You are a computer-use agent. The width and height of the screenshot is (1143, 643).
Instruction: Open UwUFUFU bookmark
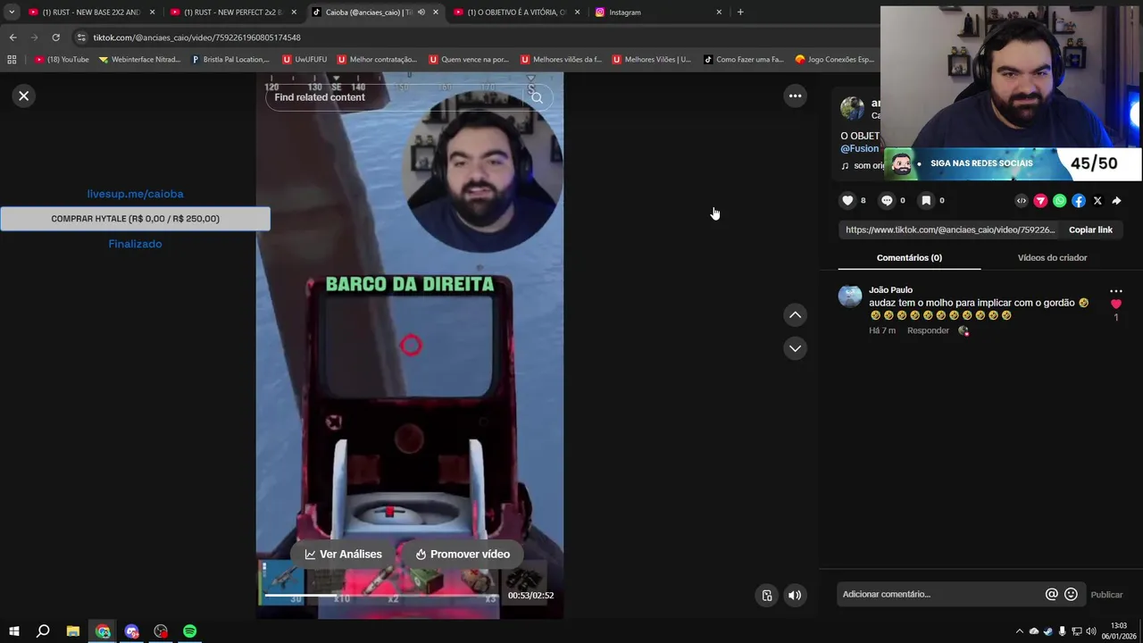tap(305, 60)
